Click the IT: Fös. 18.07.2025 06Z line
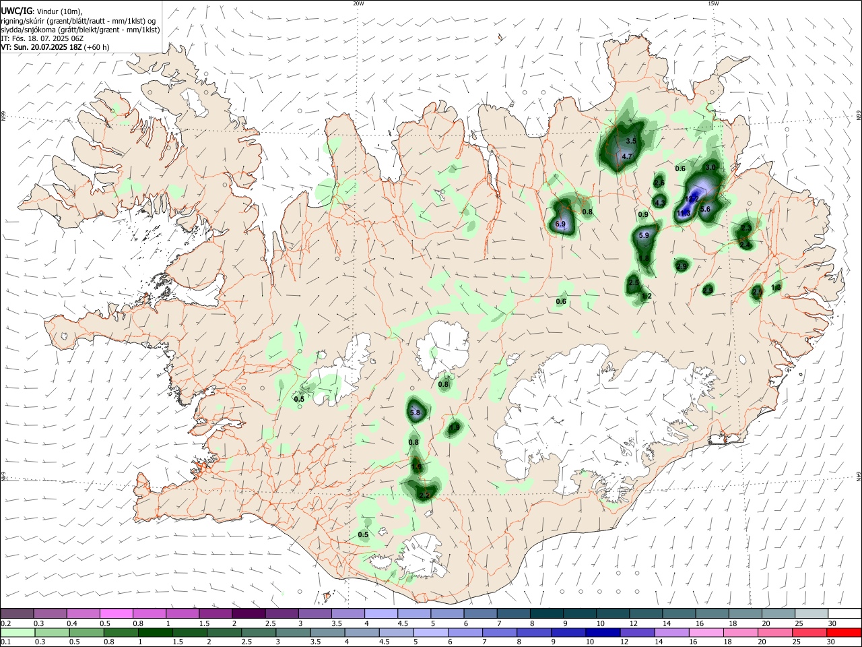This screenshot has width=862, height=647. coord(42,38)
